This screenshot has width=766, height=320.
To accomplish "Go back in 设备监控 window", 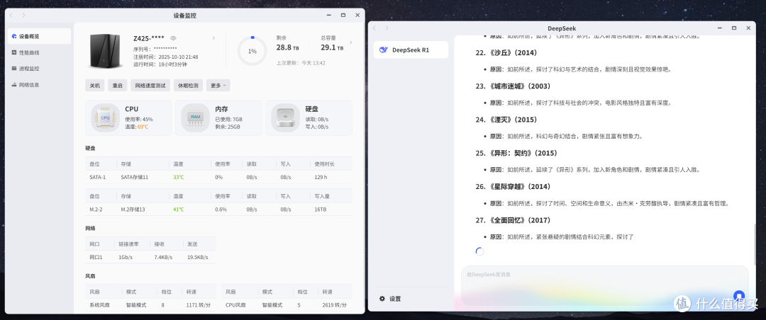I will pos(11,15).
